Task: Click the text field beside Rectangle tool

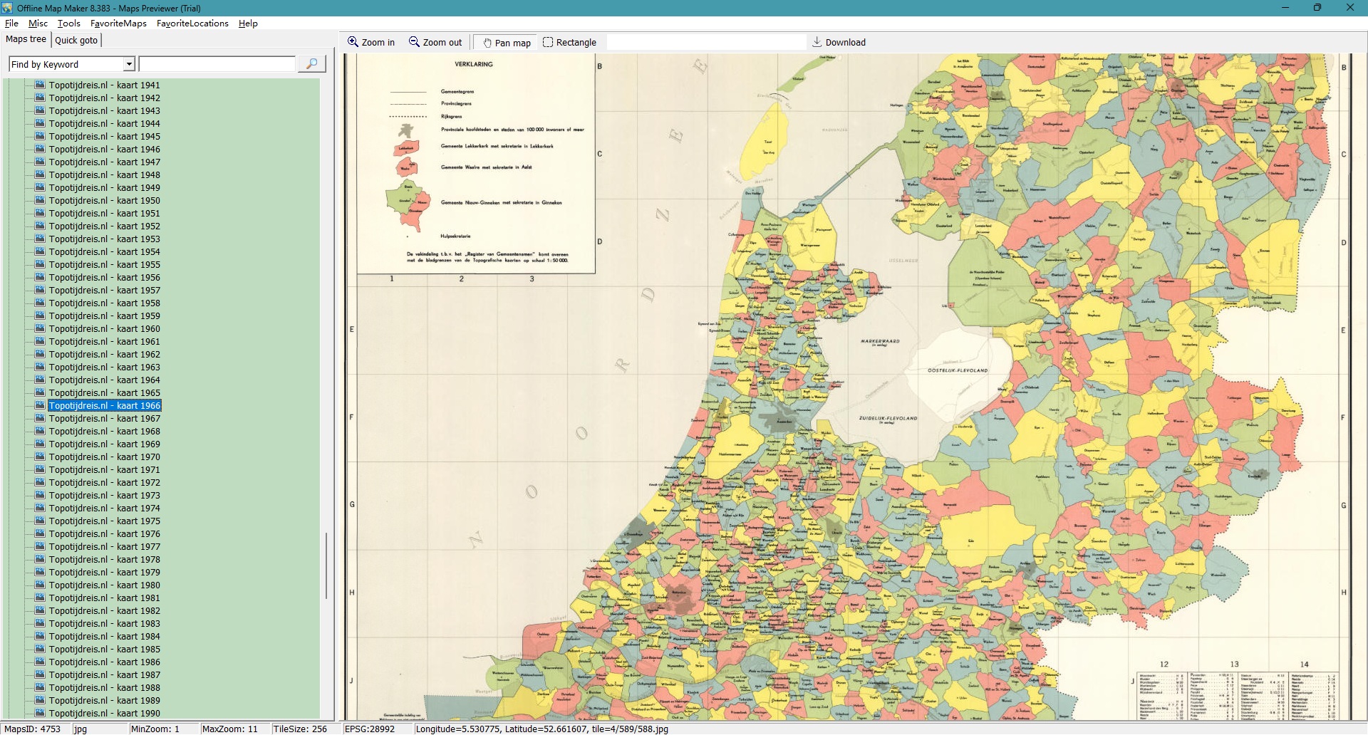Action: pyautogui.click(x=705, y=42)
